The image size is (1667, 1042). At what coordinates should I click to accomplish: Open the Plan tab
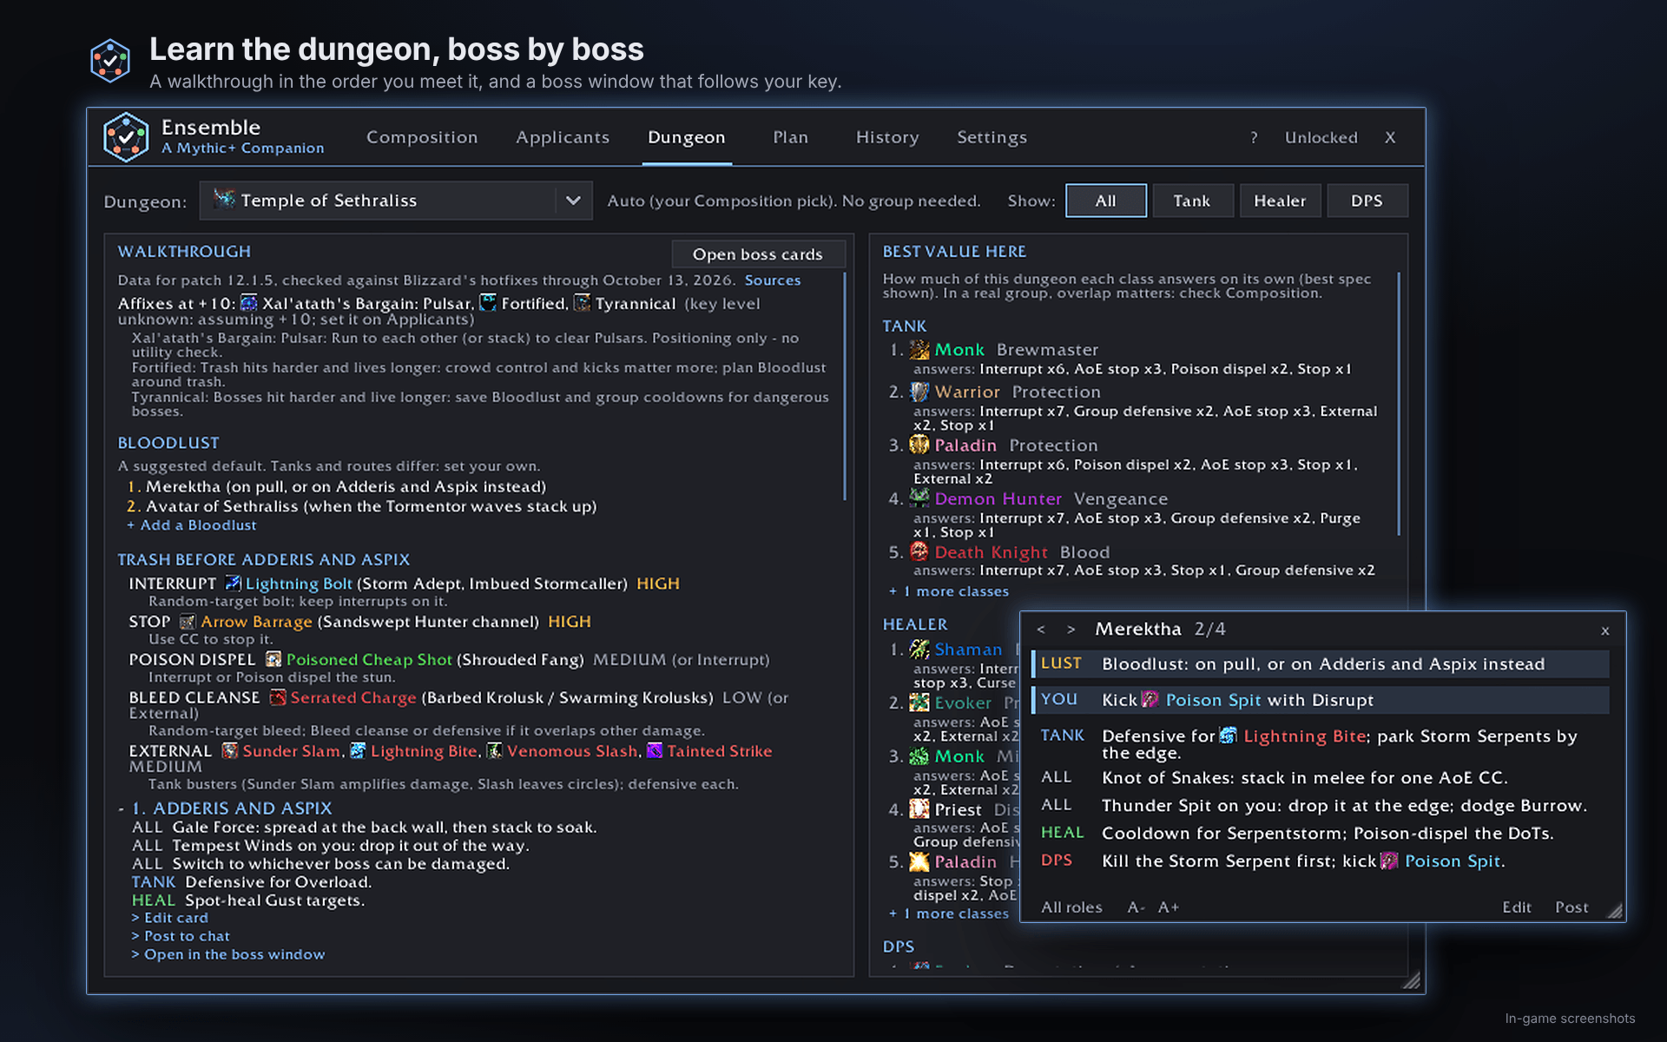790,137
